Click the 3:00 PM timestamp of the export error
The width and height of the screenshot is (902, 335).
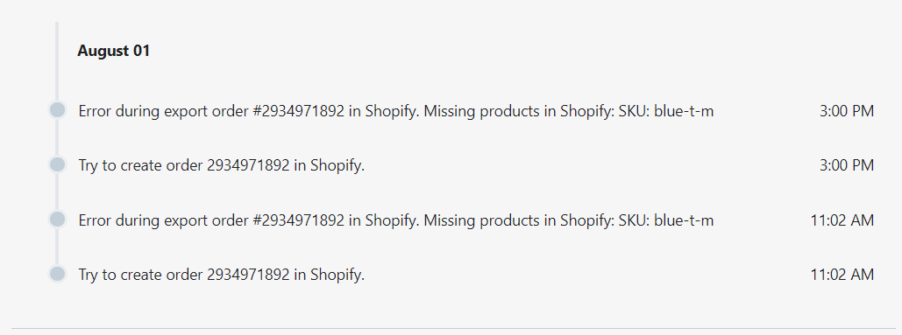[846, 111]
